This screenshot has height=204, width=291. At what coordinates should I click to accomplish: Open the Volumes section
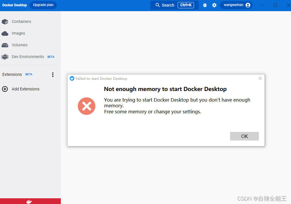(20, 45)
